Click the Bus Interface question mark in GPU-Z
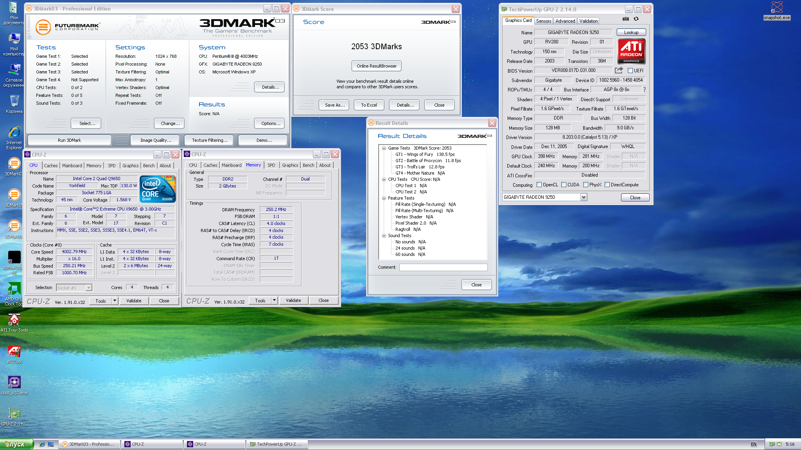The width and height of the screenshot is (801, 450). (644, 89)
